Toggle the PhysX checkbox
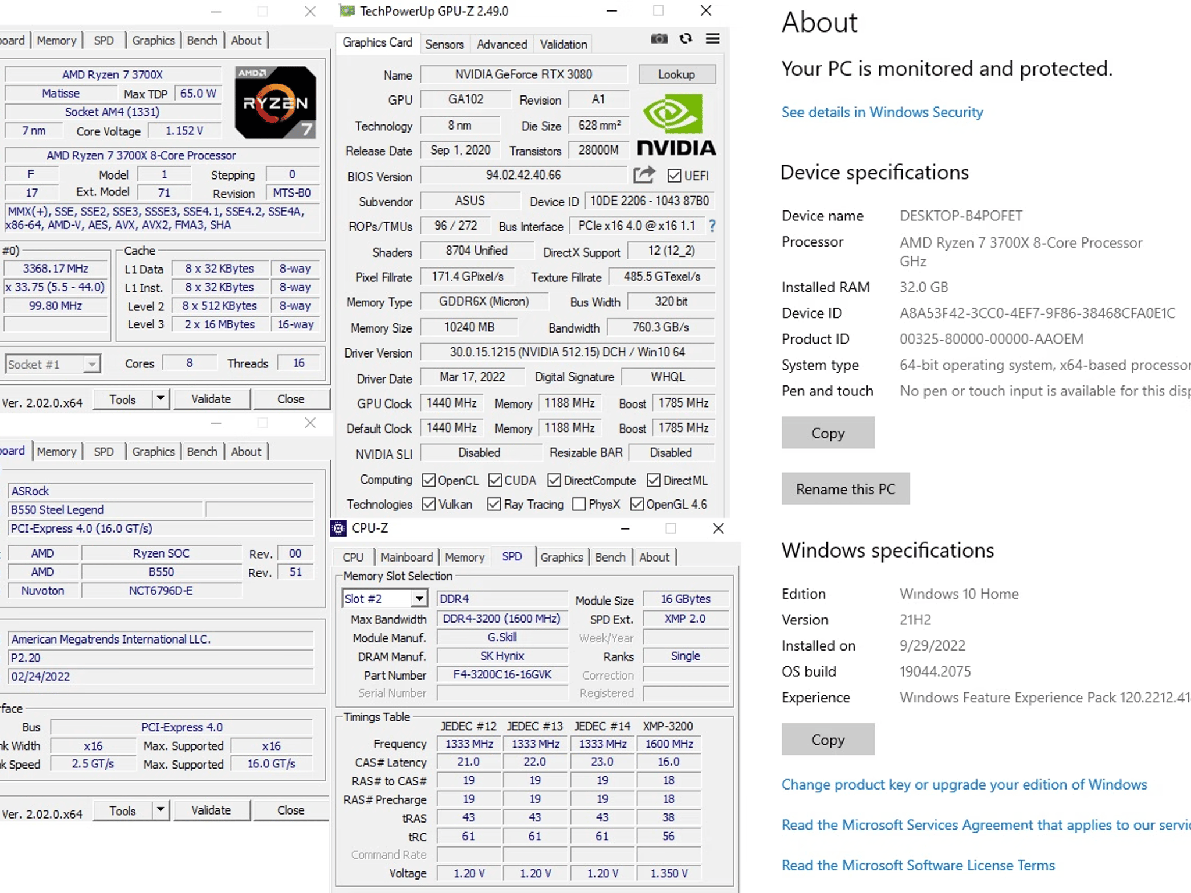Screen dimensions: 1191x893 [x=579, y=504]
